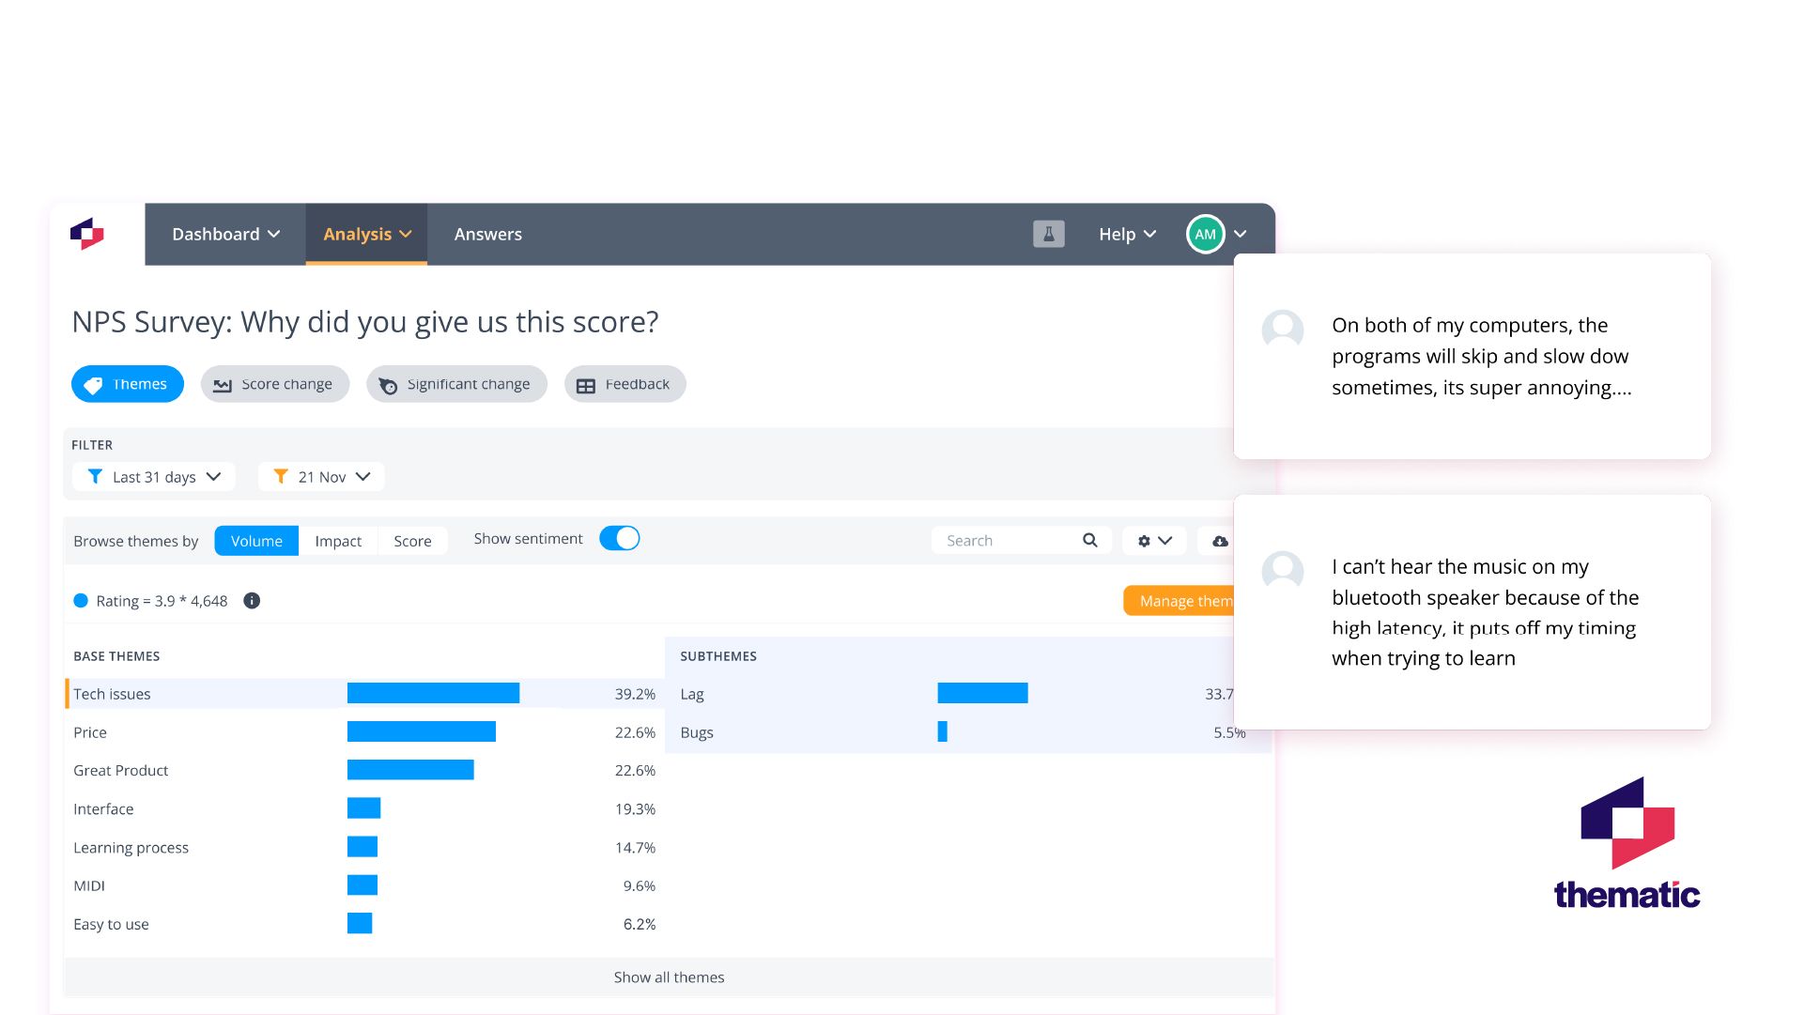The image size is (1804, 1015).
Task: Expand the 21 Nov filter dropdown
Action: coord(320,476)
